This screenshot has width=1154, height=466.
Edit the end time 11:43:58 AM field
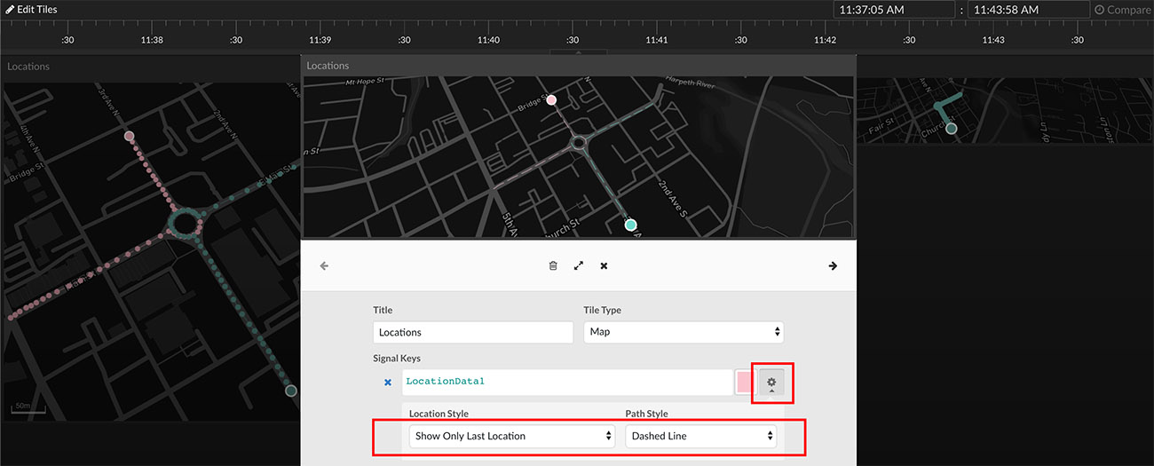click(x=1028, y=10)
